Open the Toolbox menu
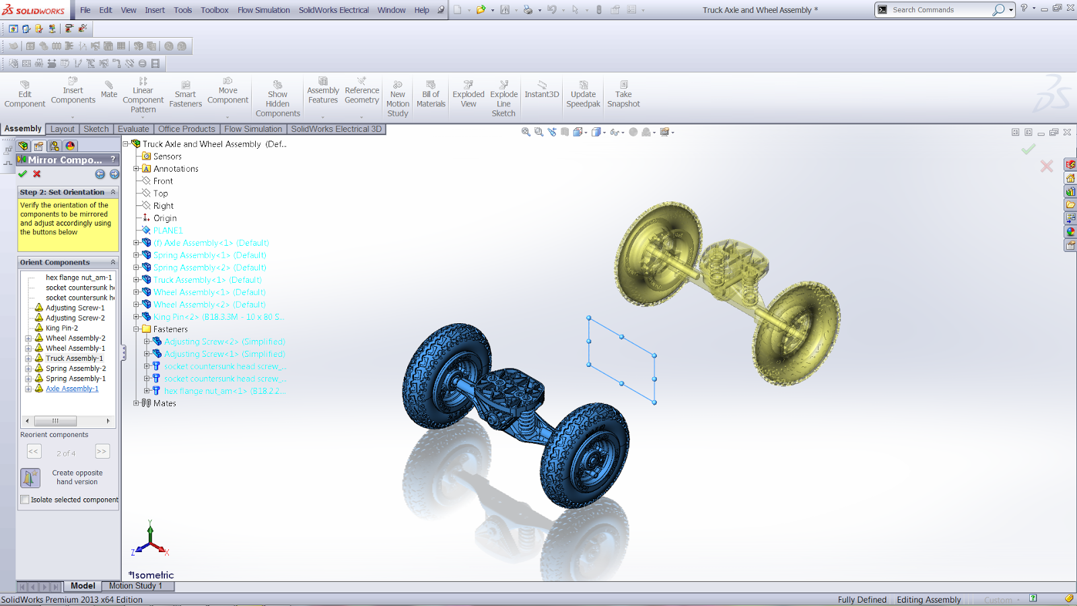Viewport: 1077px width, 606px height. click(x=215, y=10)
